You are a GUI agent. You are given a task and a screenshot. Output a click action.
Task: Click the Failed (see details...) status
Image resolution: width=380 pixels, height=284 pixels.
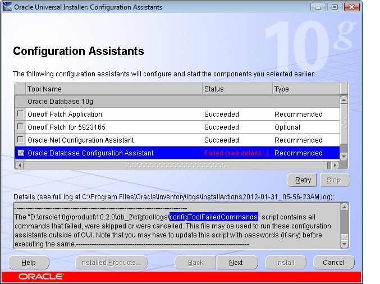pos(236,153)
